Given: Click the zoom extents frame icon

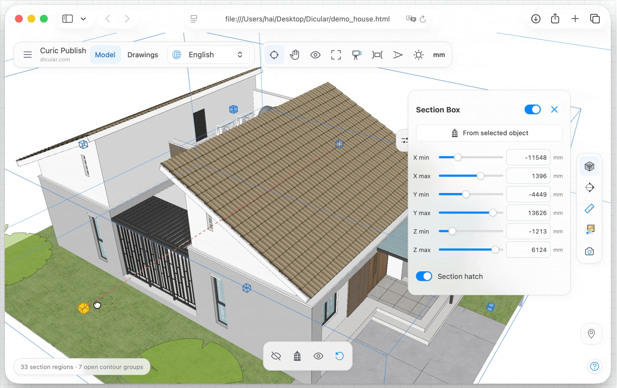Looking at the screenshot, I should coord(336,55).
